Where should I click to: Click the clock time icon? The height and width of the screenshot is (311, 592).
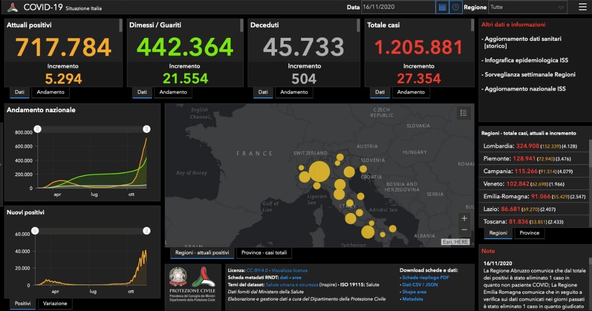click(456, 7)
